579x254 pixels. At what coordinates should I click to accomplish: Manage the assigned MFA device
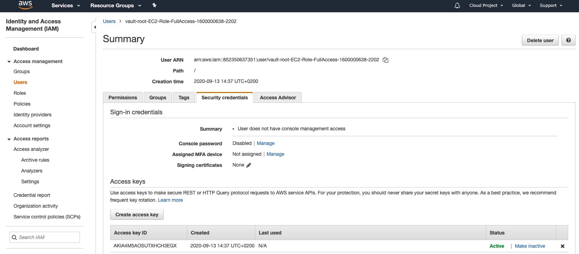[275, 154]
